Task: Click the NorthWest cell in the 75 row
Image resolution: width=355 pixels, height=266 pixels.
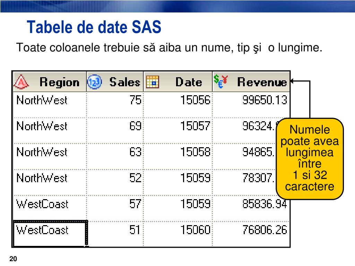Action: pyautogui.click(x=50, y=105)
